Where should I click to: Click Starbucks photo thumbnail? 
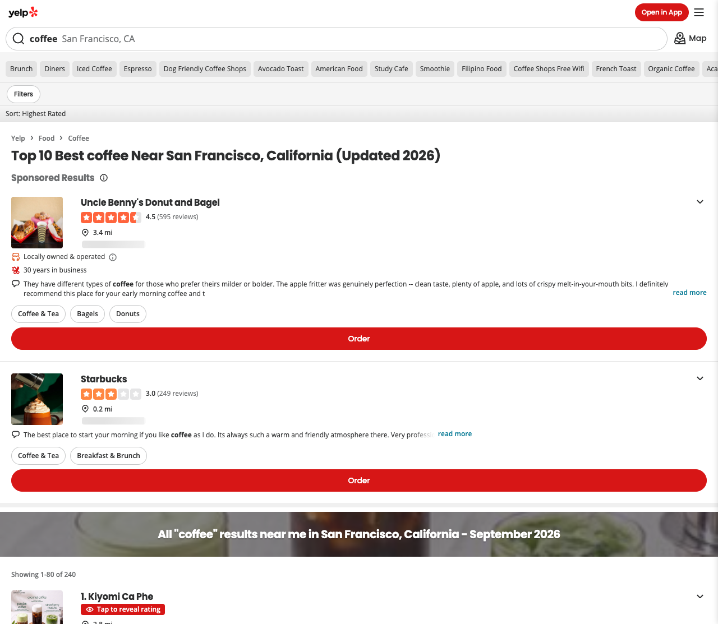pos(37,399)
